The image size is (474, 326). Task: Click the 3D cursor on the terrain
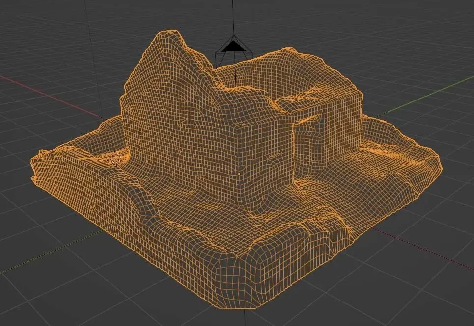pos(116,158)
